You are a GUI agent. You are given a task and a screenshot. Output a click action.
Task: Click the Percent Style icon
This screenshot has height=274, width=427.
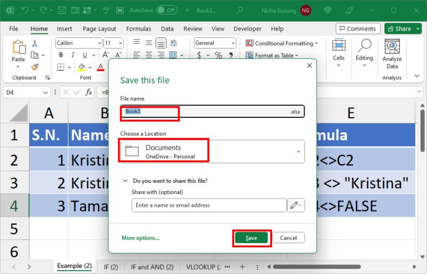219,55
